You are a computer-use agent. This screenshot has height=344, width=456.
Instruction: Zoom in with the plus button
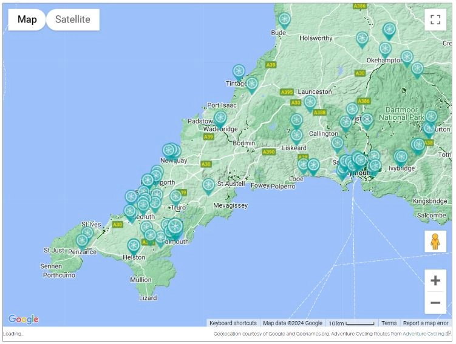(x=435, y=280)
